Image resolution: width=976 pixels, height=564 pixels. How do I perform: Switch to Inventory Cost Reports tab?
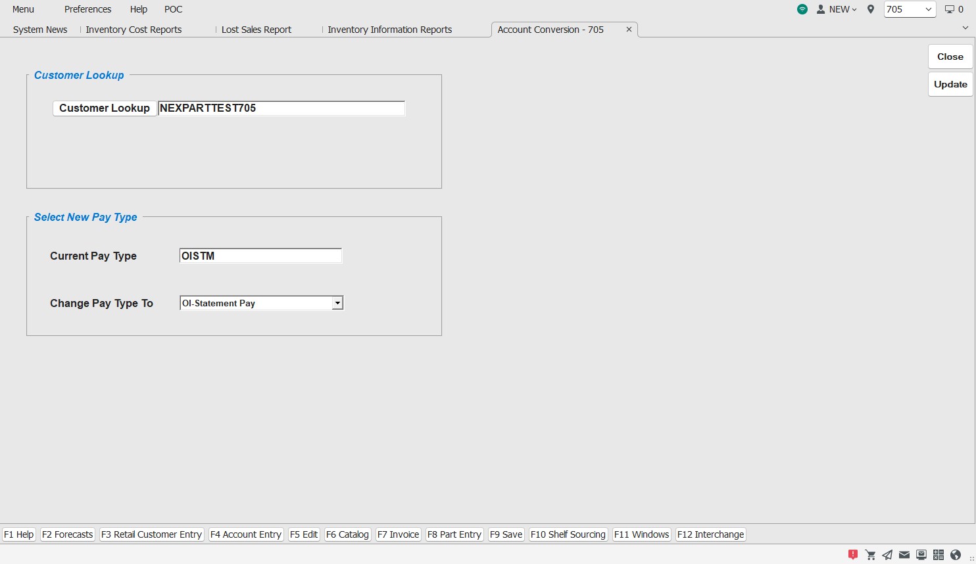pyautogui.click(x=134, y=30)
